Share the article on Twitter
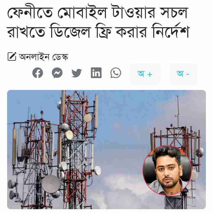 pos(77,73)
